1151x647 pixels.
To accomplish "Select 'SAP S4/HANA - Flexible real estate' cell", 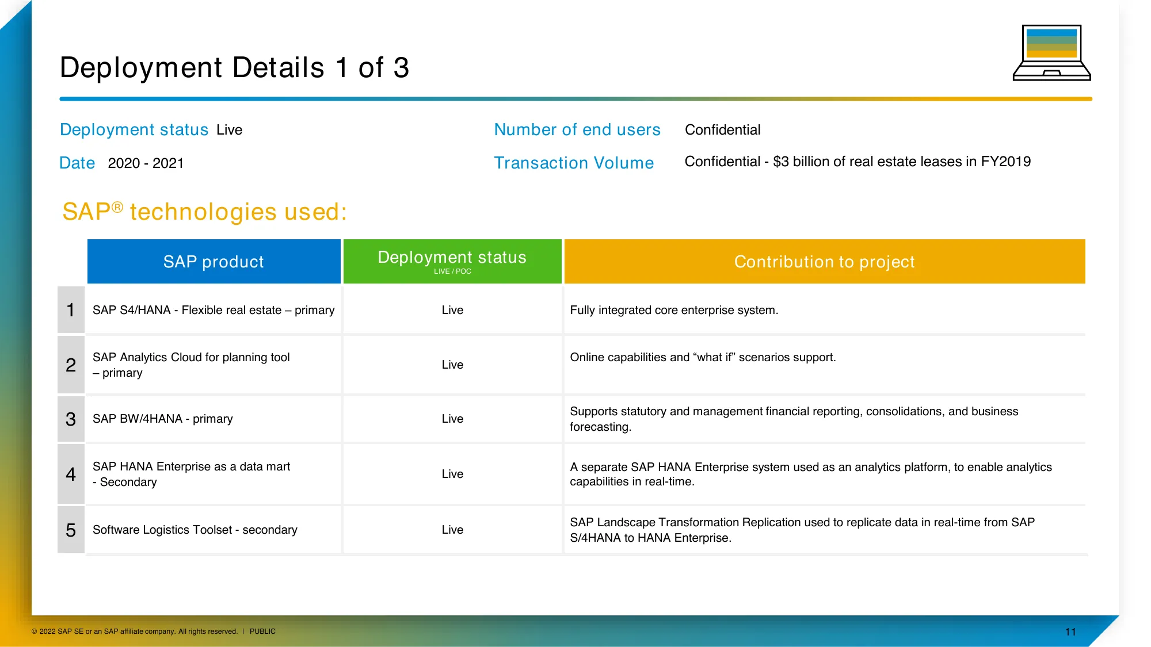I will click(214, 310).
